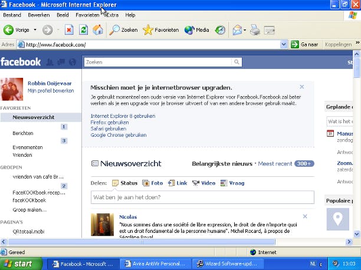Open Facebook friend requests icon
This screenshot has height=270, width=361.
(x=50, y=62)
